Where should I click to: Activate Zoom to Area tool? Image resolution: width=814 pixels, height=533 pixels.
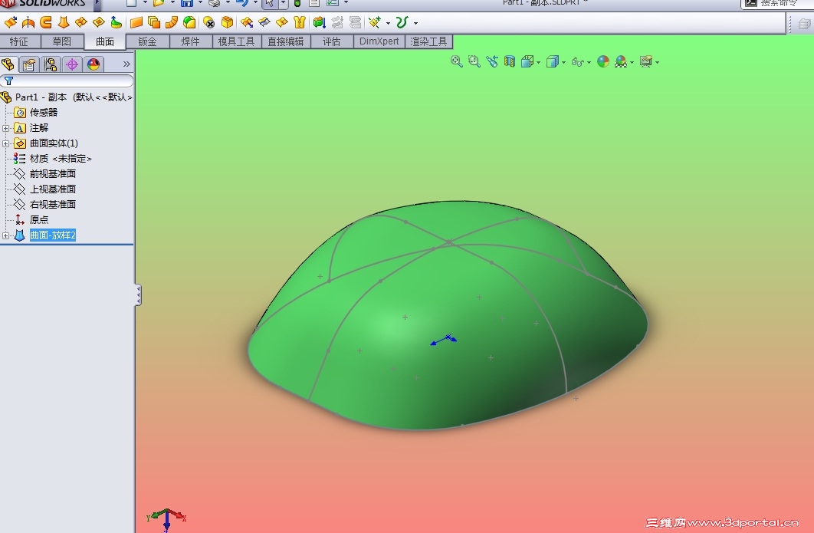(474, 61)
